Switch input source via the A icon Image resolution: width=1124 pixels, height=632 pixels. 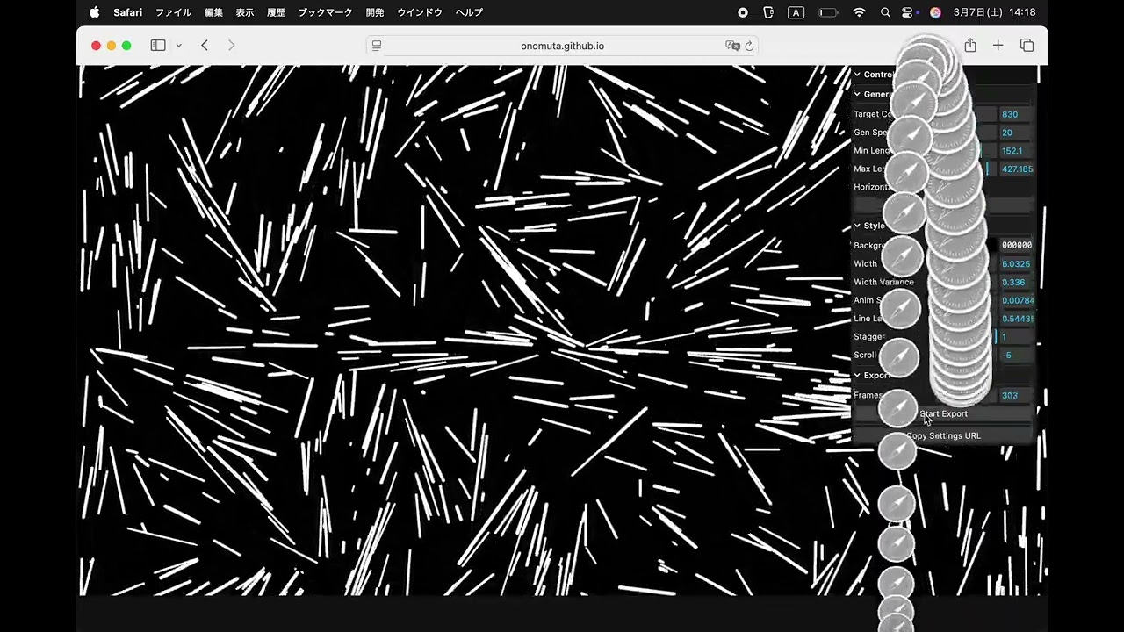point(796,12)
